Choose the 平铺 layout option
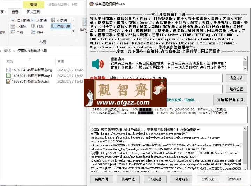Image resolution: width=251 pixels, height=186 pixels. (17, 32)
